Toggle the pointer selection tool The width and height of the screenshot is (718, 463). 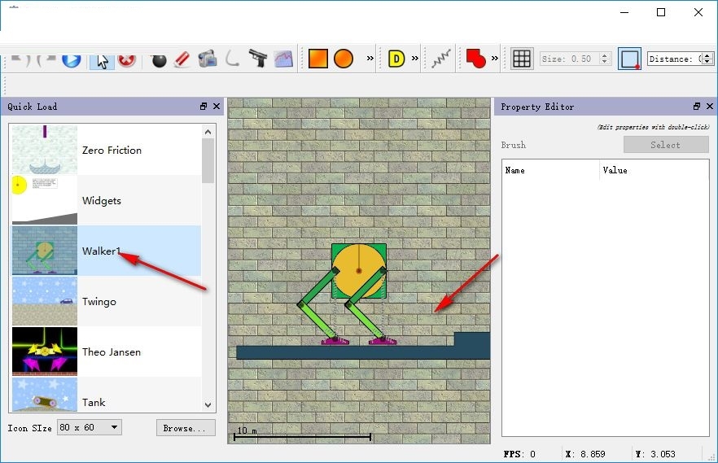(x=102, y=59)
